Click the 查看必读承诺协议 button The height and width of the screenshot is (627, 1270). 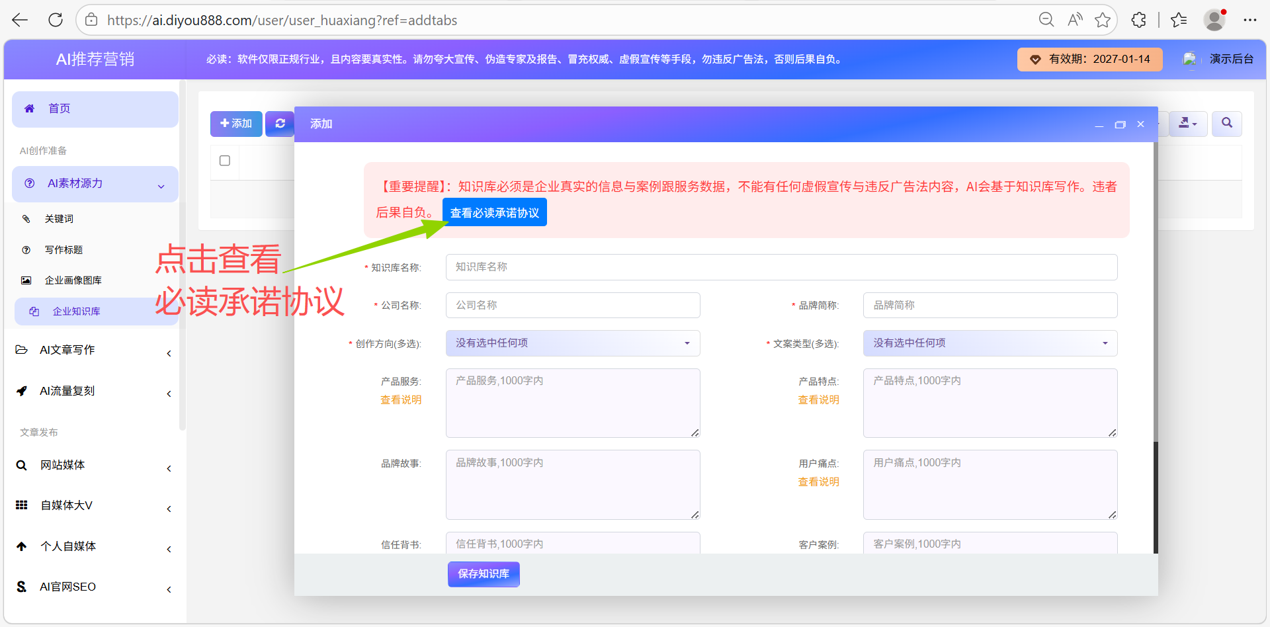(x=494, y=213)
